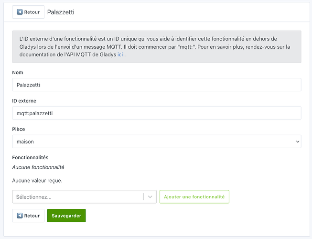This screenshot has width=312, height=239.
Task: Save the device with Sauvegarder
Action: 66,216
